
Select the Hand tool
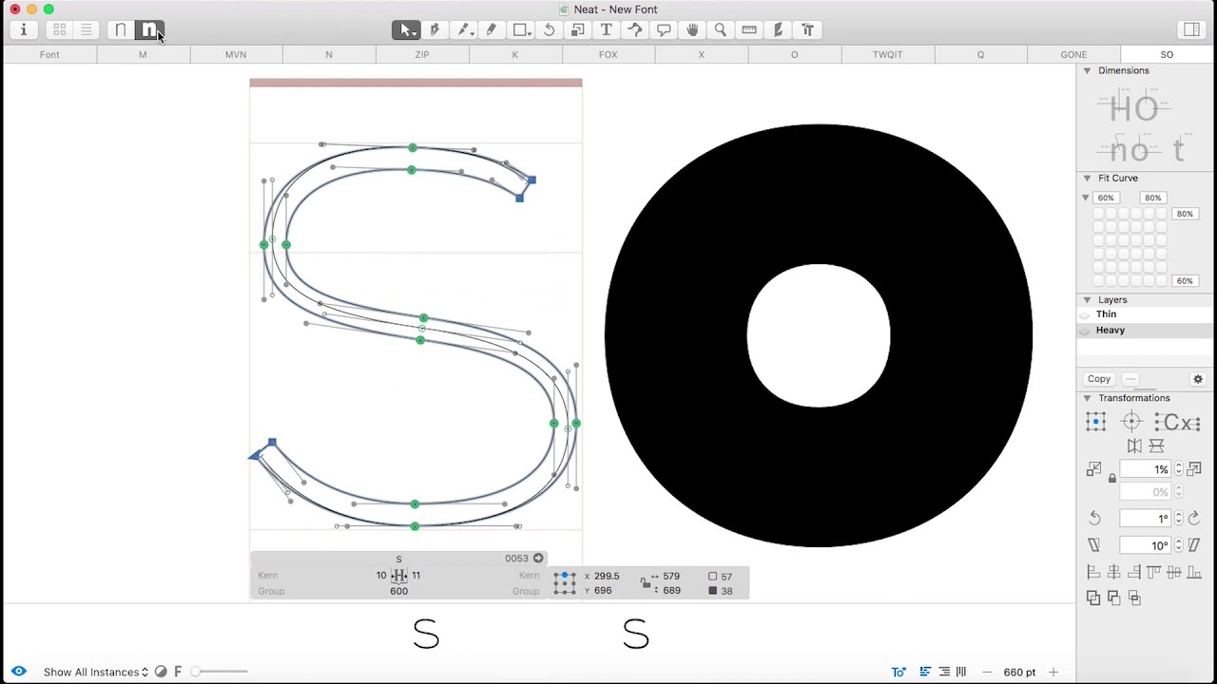coord(691,30)
